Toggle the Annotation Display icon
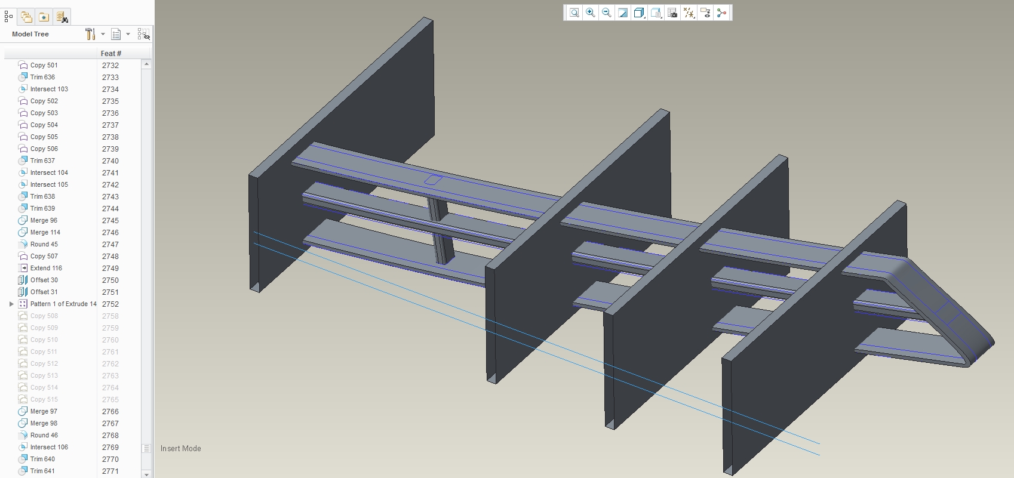The image size is (1014, 478). pyautogui.click(x=705, y=13)
